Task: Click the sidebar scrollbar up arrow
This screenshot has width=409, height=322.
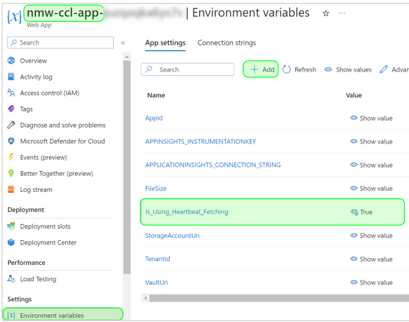Action: click(x=127, y=56)
